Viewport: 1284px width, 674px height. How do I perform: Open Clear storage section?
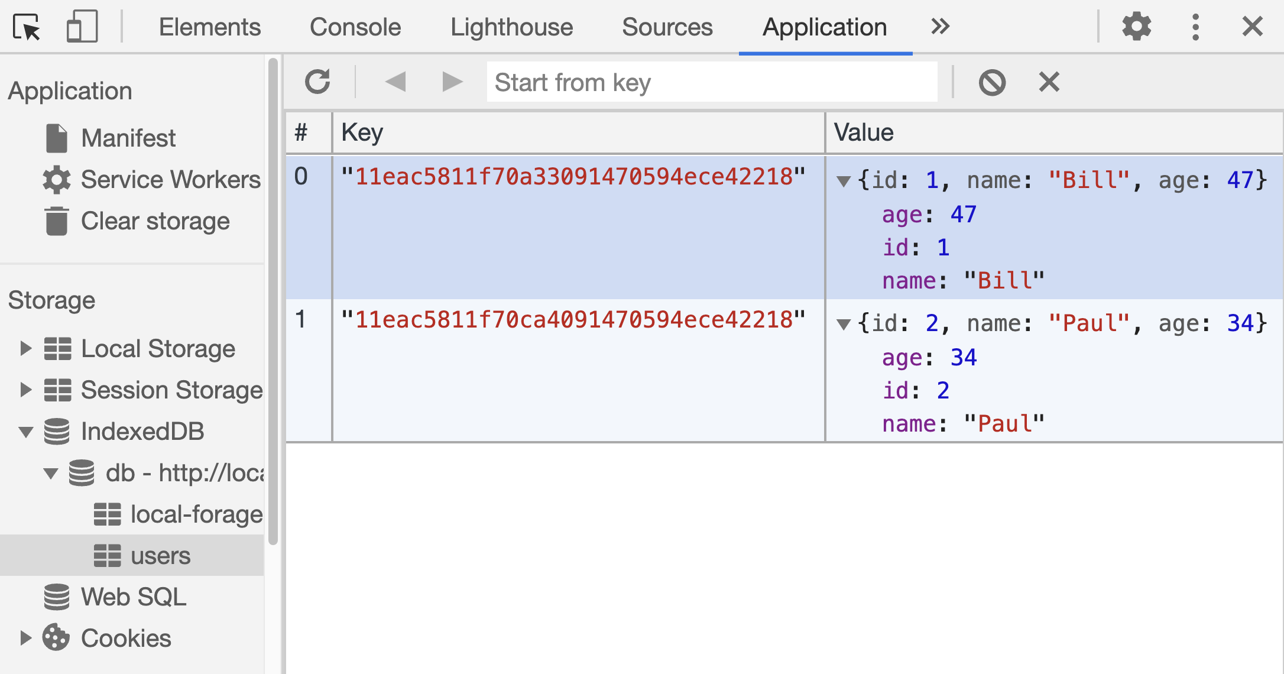point(155,221)
